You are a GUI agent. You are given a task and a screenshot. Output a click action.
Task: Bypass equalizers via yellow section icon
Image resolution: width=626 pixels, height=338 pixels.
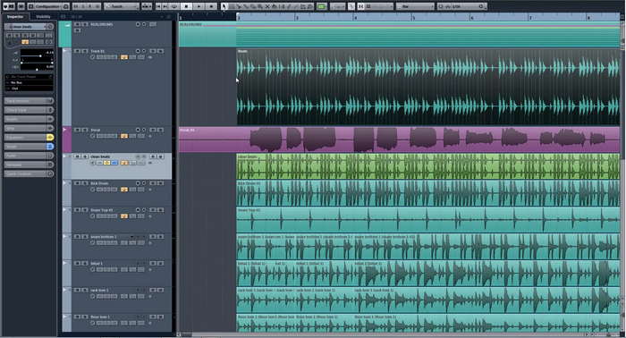[50, 138]
